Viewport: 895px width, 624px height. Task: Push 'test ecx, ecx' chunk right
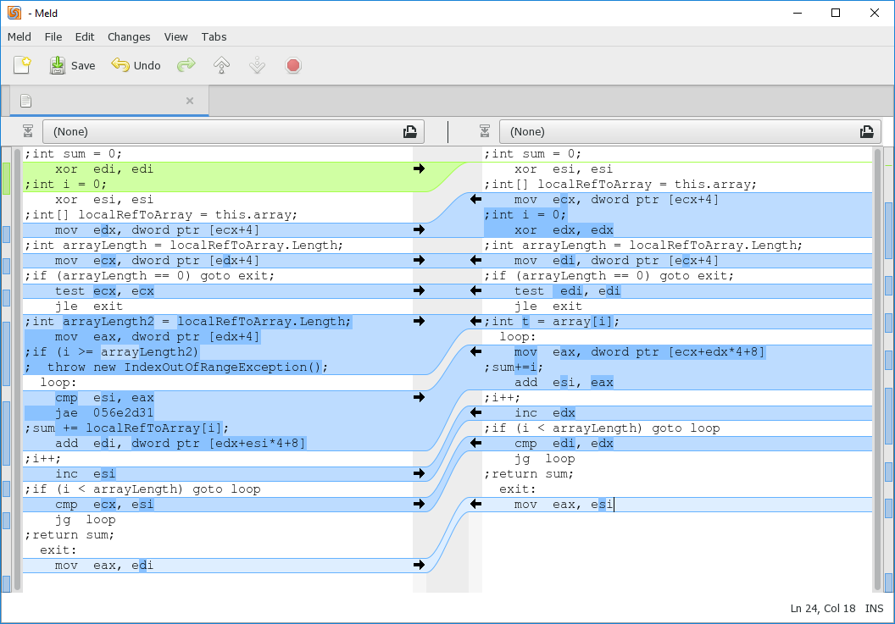click(419, 291)
